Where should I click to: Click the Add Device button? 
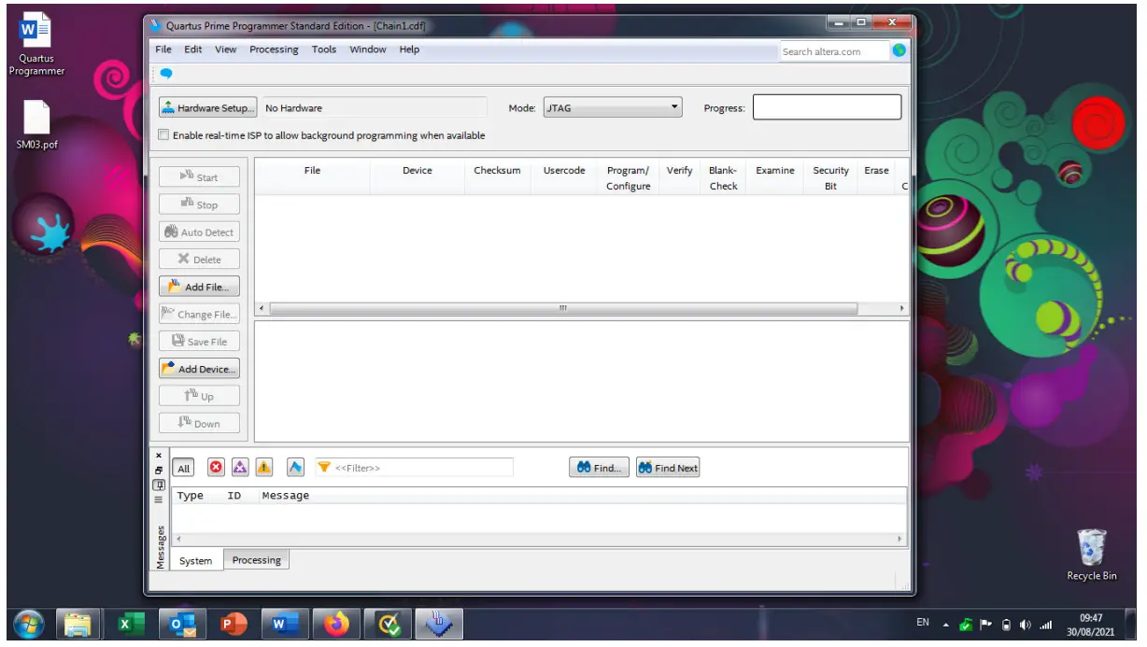point(199,369)
